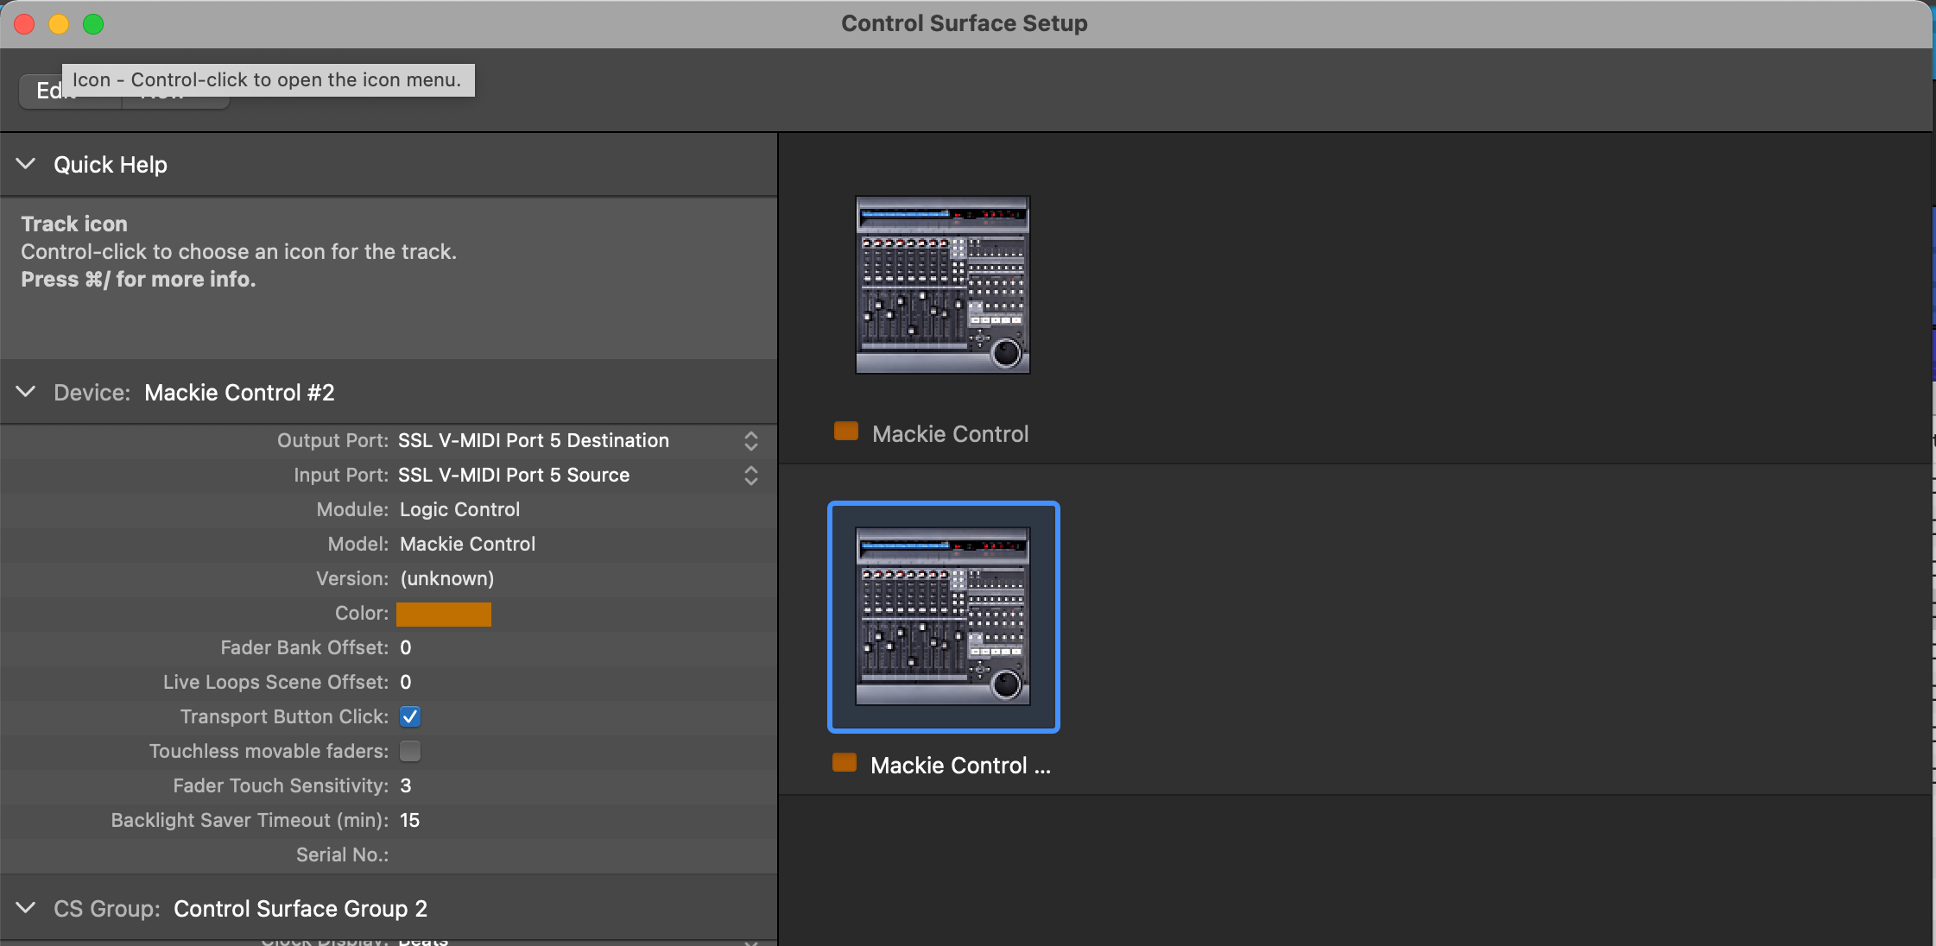Disable the Transport Button Click checkbox

(410, 716)
